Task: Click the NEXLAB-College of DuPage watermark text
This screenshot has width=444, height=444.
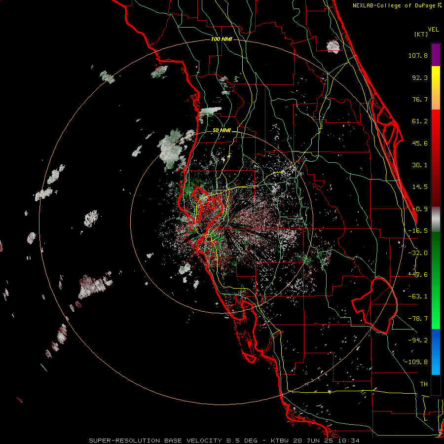Action: [397, 5]
